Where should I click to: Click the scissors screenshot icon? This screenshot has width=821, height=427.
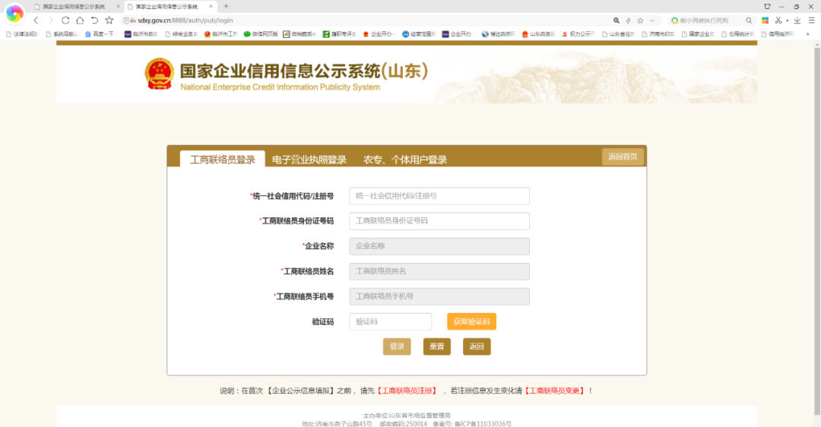tap(778, 21)
